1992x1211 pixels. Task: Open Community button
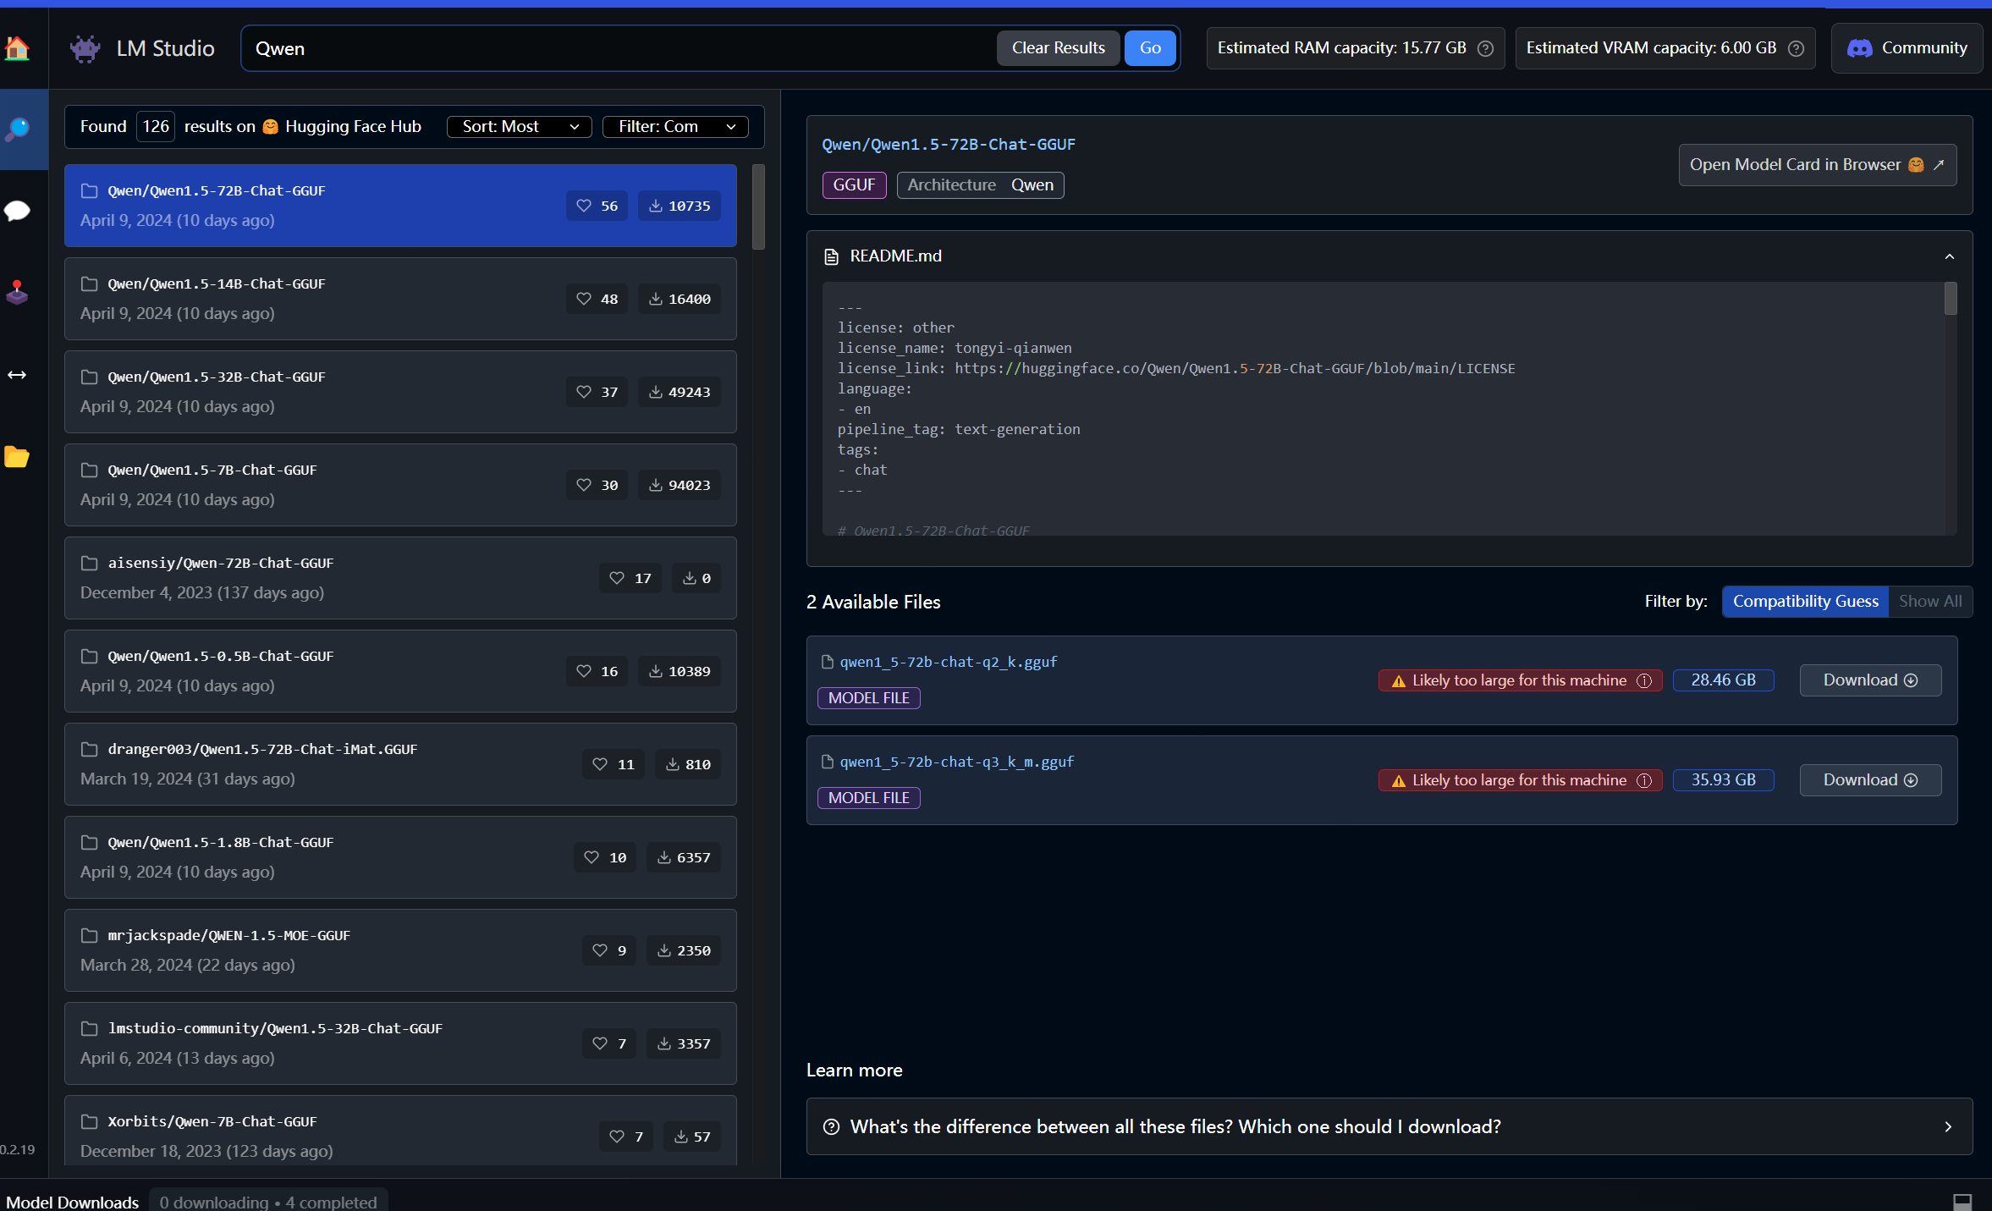pyautogui.click(x=1907, y=48)
